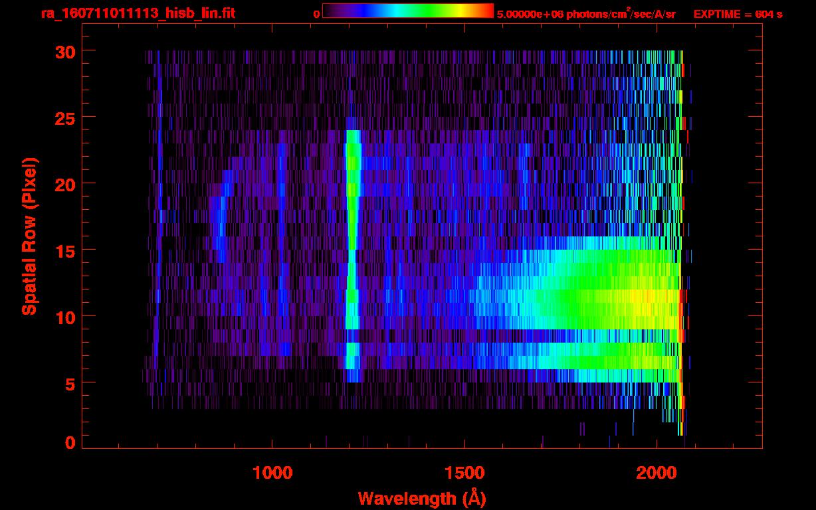The image size is (816, 510).
Task: Select the Spatial Row (Pixel) axis label
Action: tap(29, 236)
